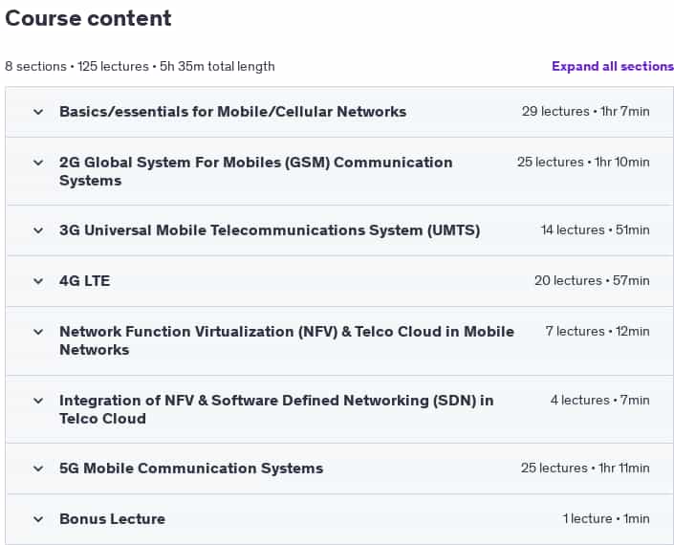Open 5G Mobile Communication Systems title

[x=191, y=469]
